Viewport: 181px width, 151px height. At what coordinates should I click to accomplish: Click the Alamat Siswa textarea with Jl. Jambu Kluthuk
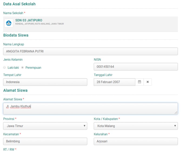90,109
